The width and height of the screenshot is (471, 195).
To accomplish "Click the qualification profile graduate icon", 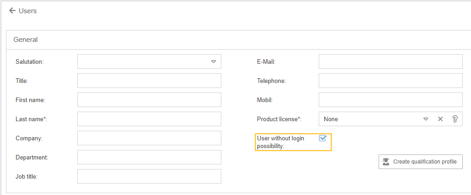I will [386, 162].
